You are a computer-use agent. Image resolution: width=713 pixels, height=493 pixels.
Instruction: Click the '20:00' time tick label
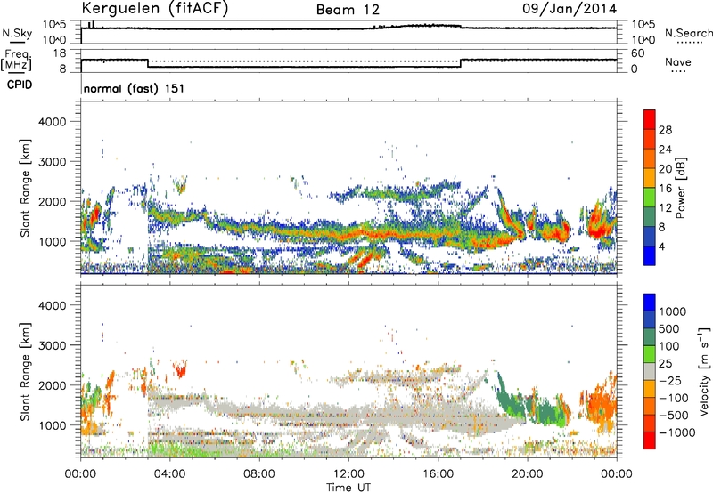click(x=528, y=474)
